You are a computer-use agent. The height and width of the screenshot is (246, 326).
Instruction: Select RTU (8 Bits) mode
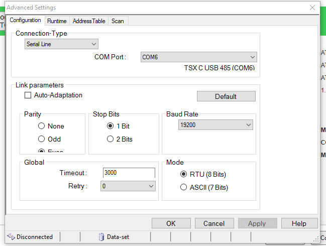(183, 174)
